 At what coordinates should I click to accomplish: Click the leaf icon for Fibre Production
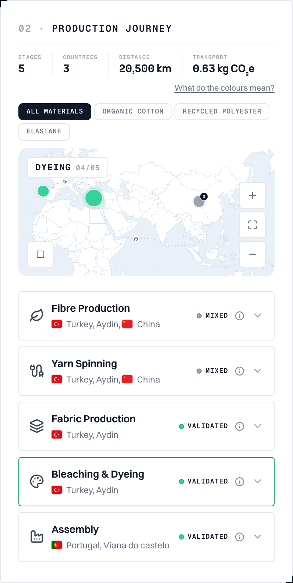point(37,315)
